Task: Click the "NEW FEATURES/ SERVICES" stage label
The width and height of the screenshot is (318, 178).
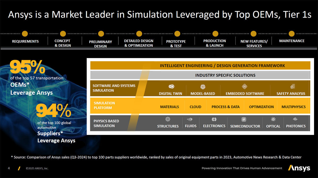Action: (x=254, y=44)
